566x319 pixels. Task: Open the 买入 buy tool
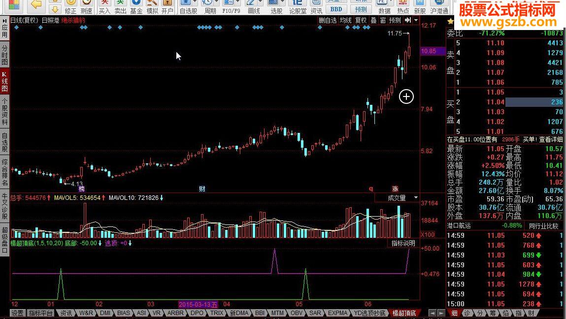(104, 7)
